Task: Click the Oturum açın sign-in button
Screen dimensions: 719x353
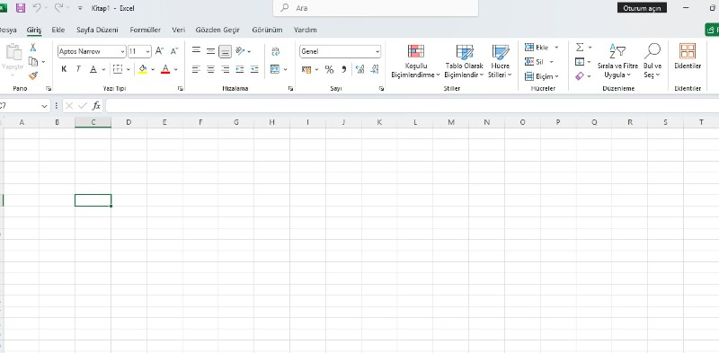Action: click(642, 8)
